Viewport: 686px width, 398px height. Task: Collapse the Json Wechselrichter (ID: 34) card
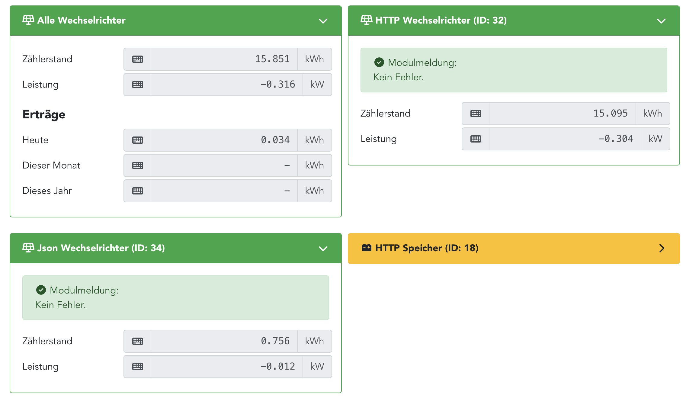pos(323,249)
